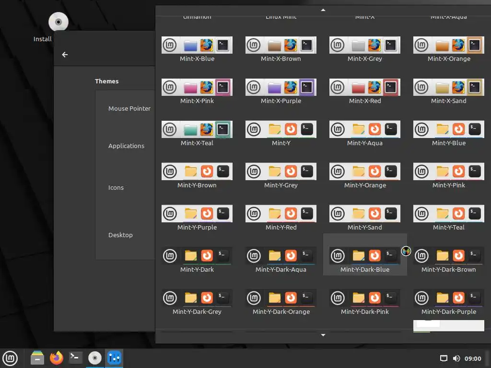This screenshot has height=368, width=491.
Task: Click the Install disc desktop icon
Action: click(58, 22)
